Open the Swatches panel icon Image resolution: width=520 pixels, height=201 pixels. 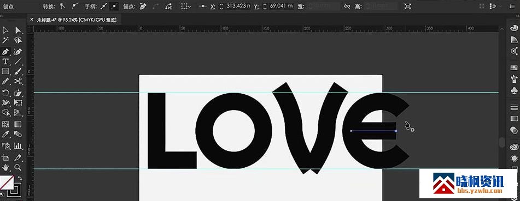coord(515,68)
